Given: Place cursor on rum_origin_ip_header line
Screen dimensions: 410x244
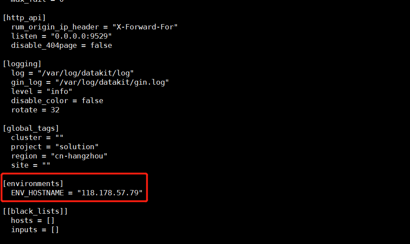Looking at the screenshot, I should (94, 27).
